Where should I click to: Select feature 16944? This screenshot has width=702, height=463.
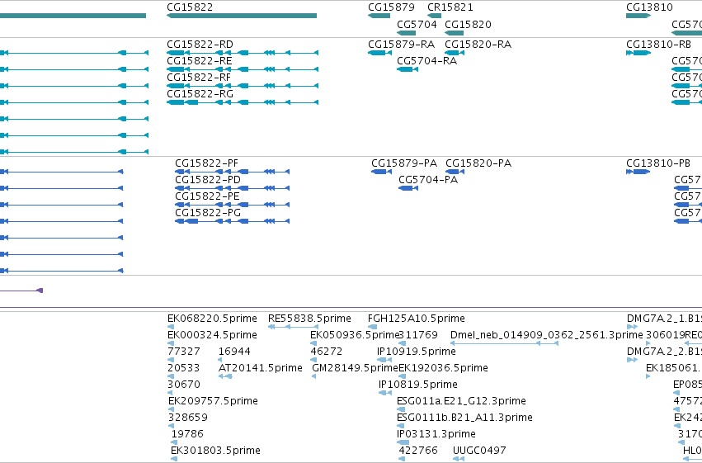point(234,352)
